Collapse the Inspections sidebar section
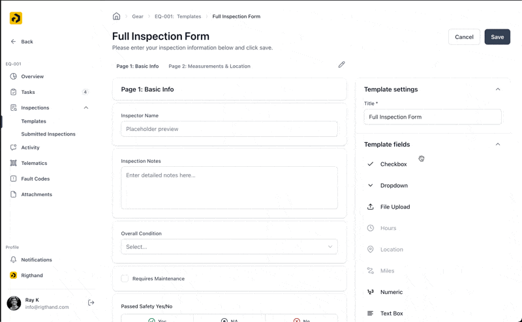The image size is (522, 322). pos(86,108)
